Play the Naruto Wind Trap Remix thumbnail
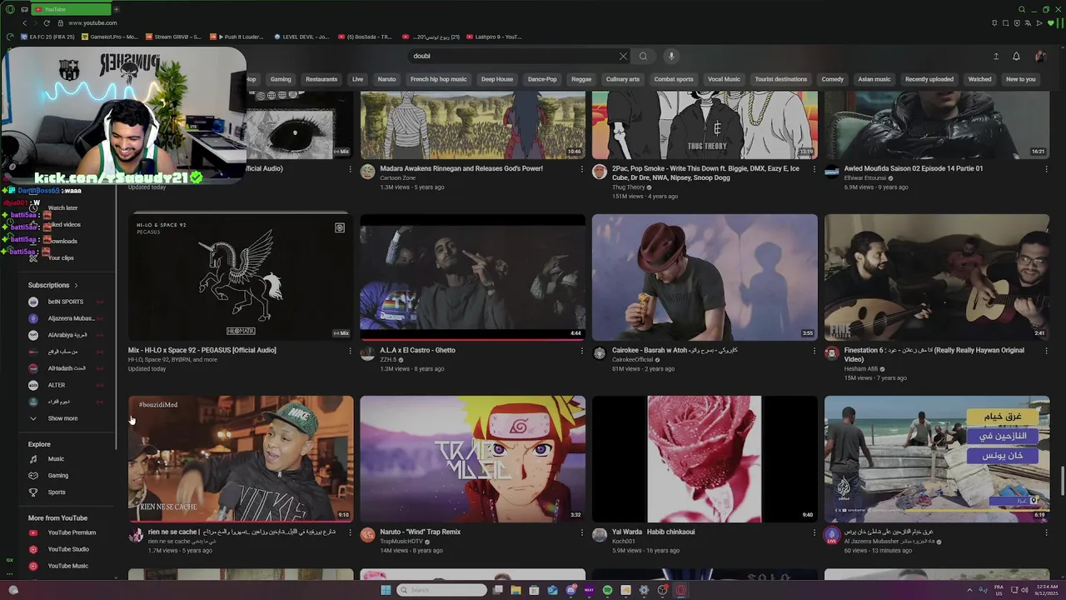The image size is (1066, 600). point(472,459)
